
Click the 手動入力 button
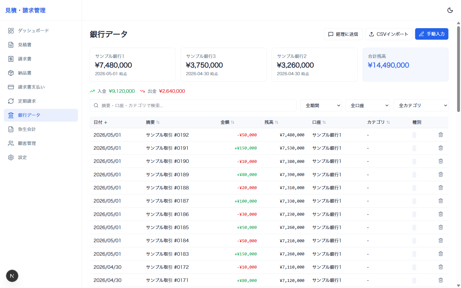coord(432,34)
